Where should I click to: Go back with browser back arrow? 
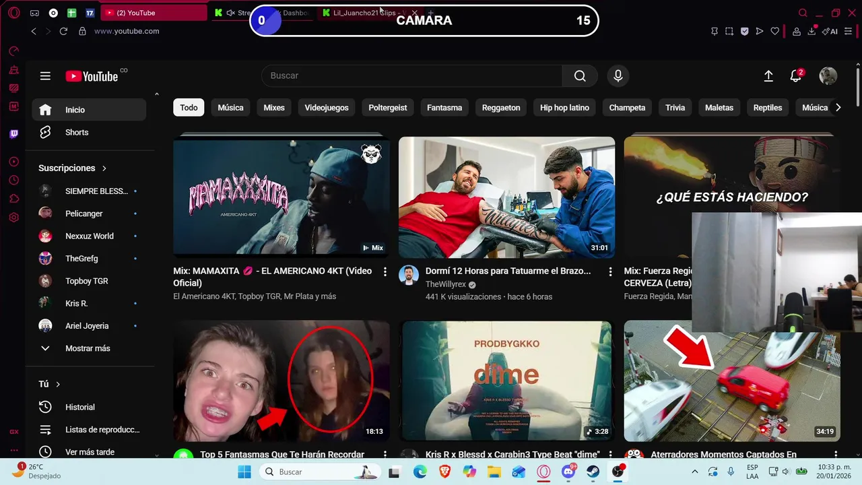click(x=34, y=31)
